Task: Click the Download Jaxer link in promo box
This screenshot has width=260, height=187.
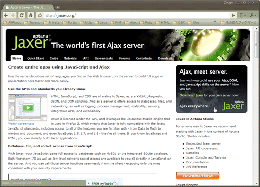Action: pyautogui.click(x=191, y=95)
